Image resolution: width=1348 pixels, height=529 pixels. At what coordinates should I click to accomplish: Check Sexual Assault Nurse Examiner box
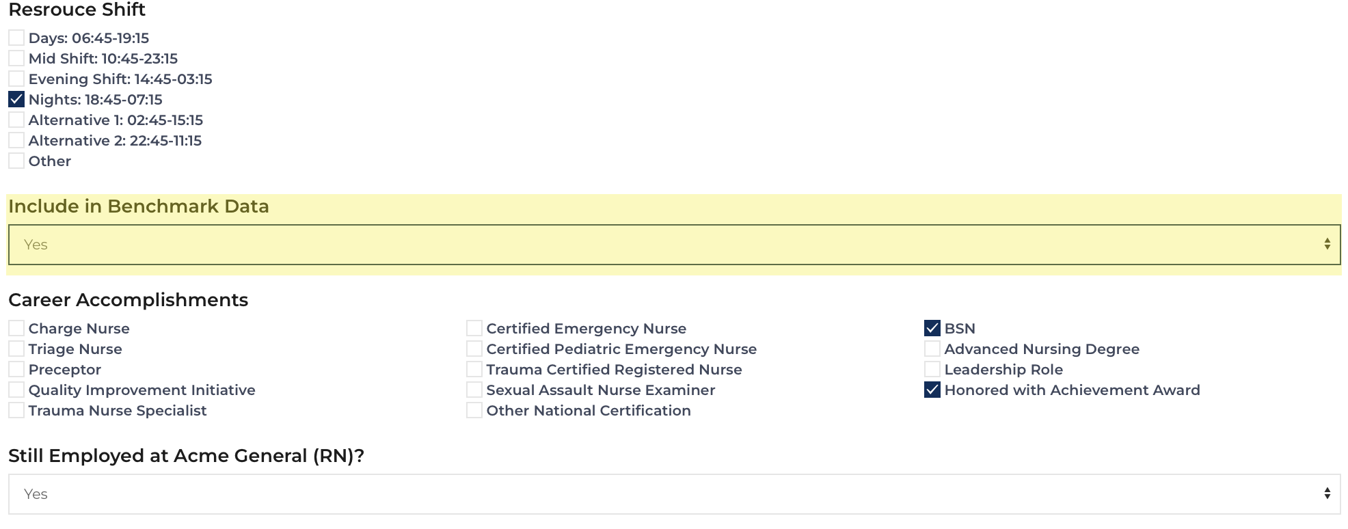click(x=474, y=390)
